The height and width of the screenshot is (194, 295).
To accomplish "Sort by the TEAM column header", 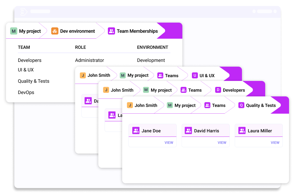I will coord(24,47).
